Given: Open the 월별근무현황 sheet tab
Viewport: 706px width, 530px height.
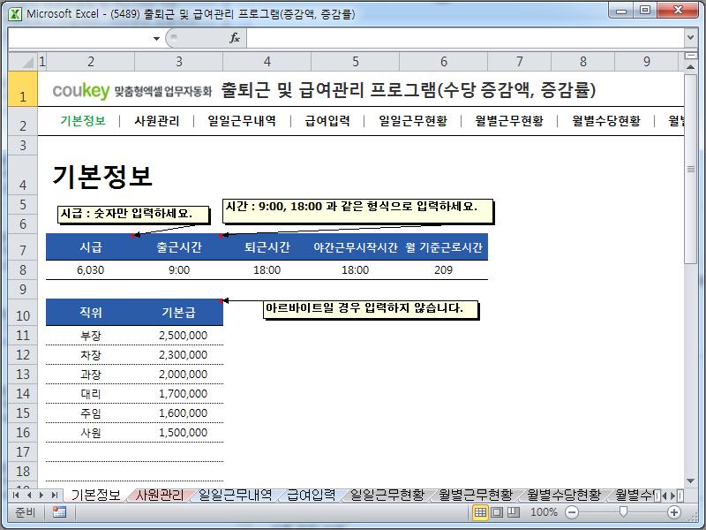Looking at the screenshot, I should click(476, 495).
